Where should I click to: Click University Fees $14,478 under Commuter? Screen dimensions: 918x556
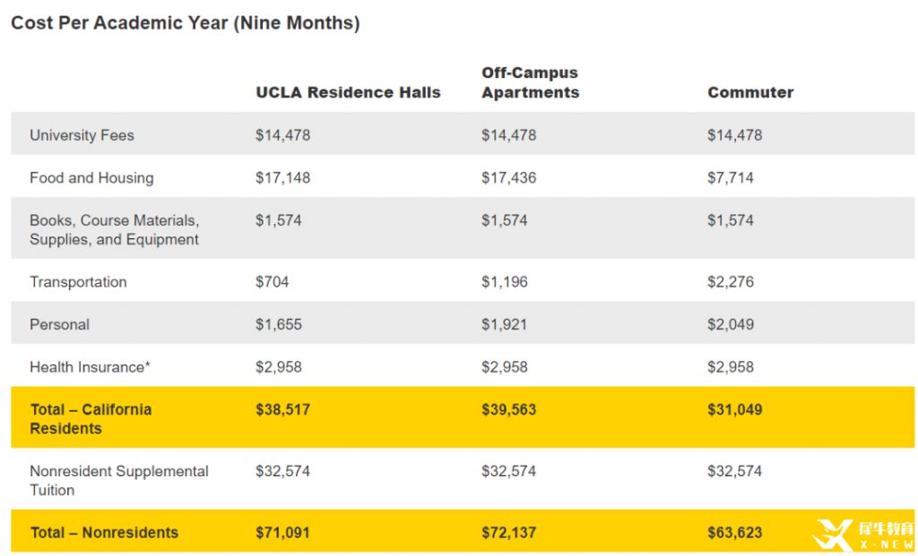click(735, 135)
